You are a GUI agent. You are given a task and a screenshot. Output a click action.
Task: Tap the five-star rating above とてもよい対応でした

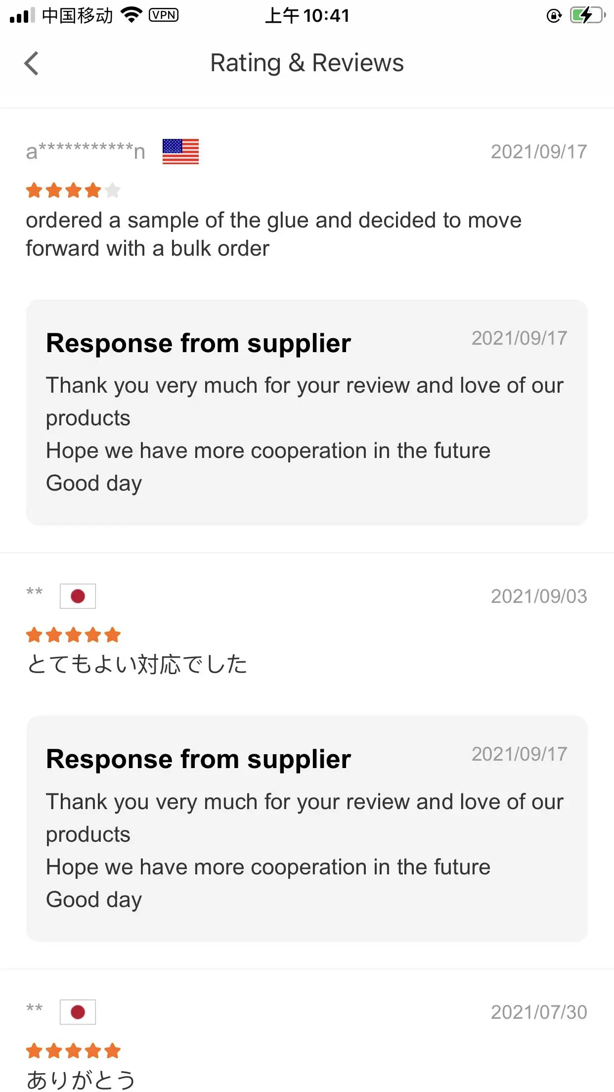[x=73, y=635]
